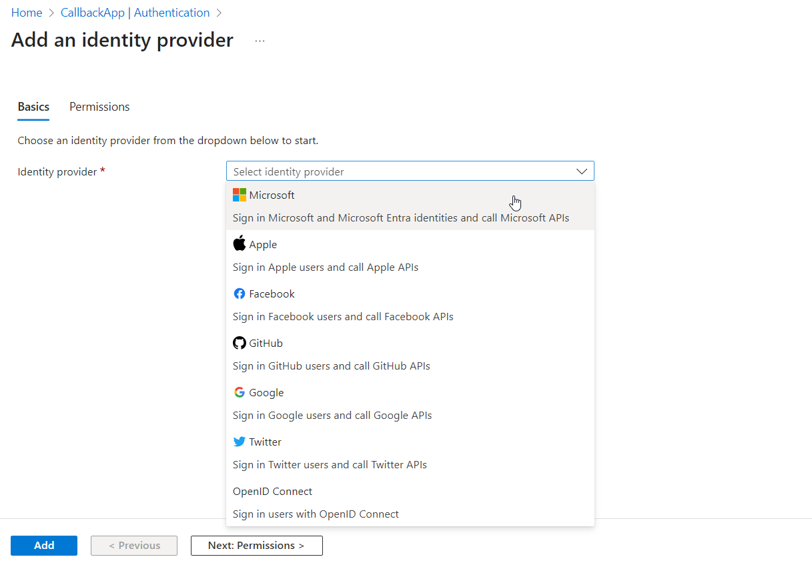Select the Basics tab
812x567 pixels.
(x=33, y=107)
